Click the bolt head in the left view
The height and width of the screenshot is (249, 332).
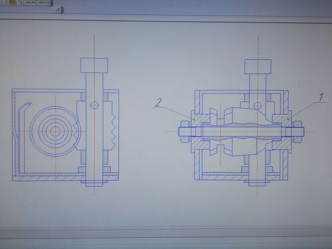94,65
